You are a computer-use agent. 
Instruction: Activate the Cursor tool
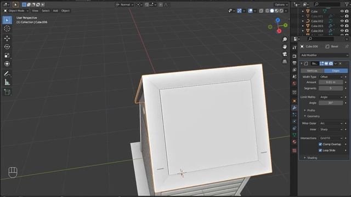[x=7, y=28]
